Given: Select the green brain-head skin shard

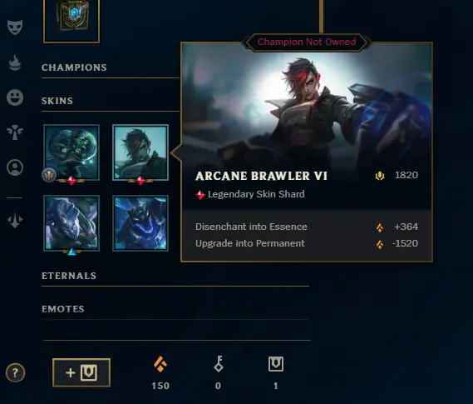Looking at the screenshot, I should click(x=71, y=152).
